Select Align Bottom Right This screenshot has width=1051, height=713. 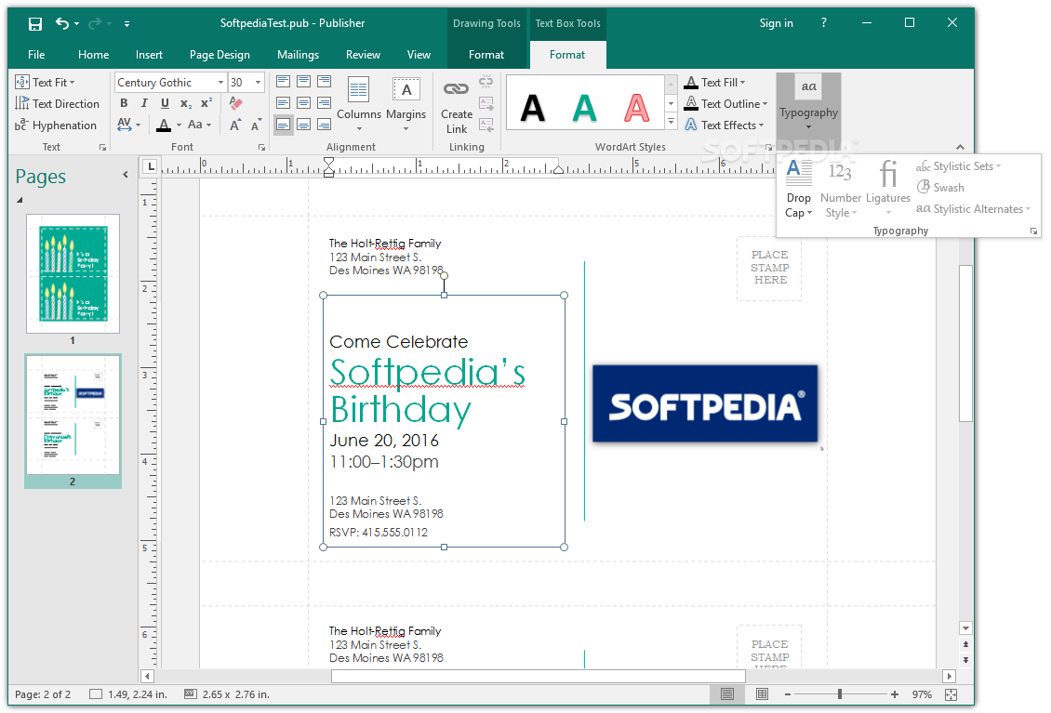click(325, 125)
